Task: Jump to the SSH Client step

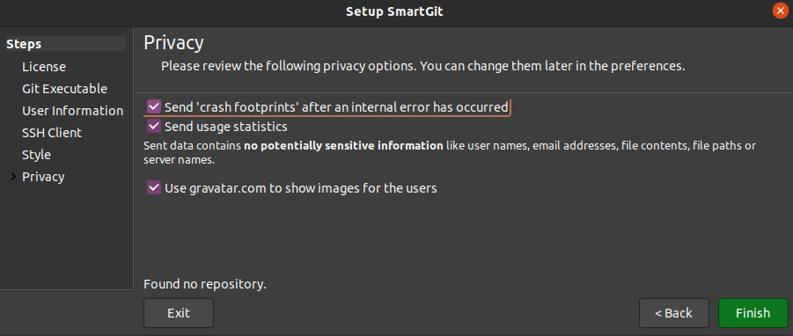Action: point(52,133)
